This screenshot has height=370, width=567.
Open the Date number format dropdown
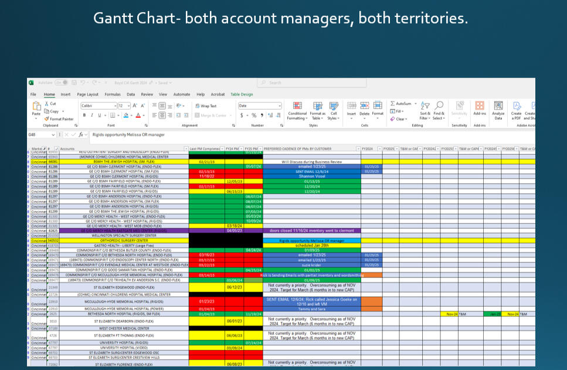(279, 106)
